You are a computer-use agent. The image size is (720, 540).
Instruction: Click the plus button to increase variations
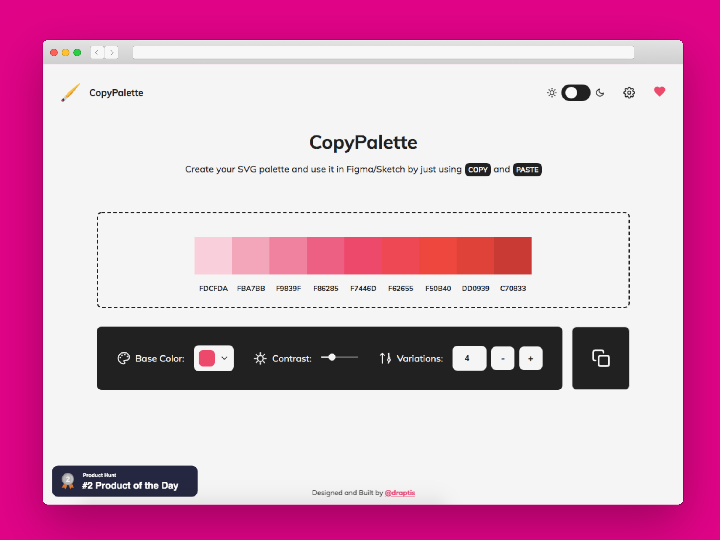[x=530, y=358]
